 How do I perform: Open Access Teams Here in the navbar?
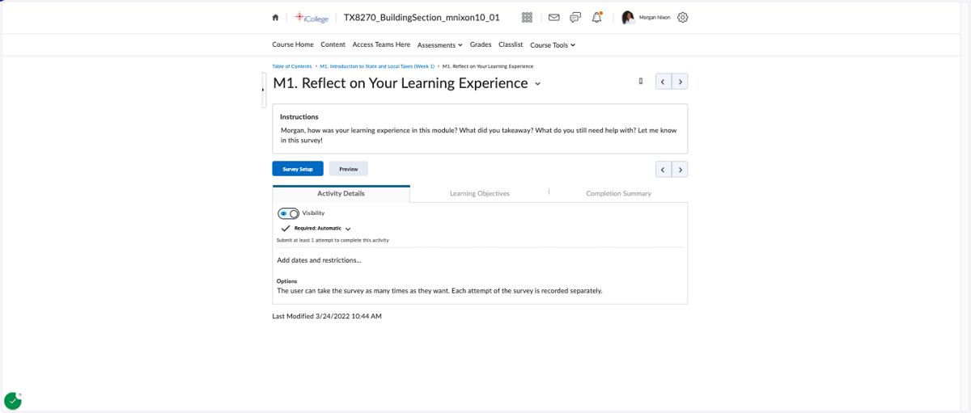click(x=381, y=44)
